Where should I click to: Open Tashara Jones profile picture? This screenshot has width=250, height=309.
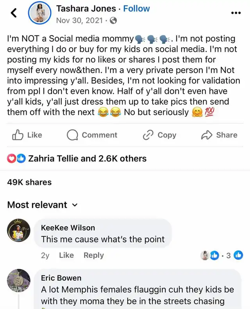coord(40,13)
